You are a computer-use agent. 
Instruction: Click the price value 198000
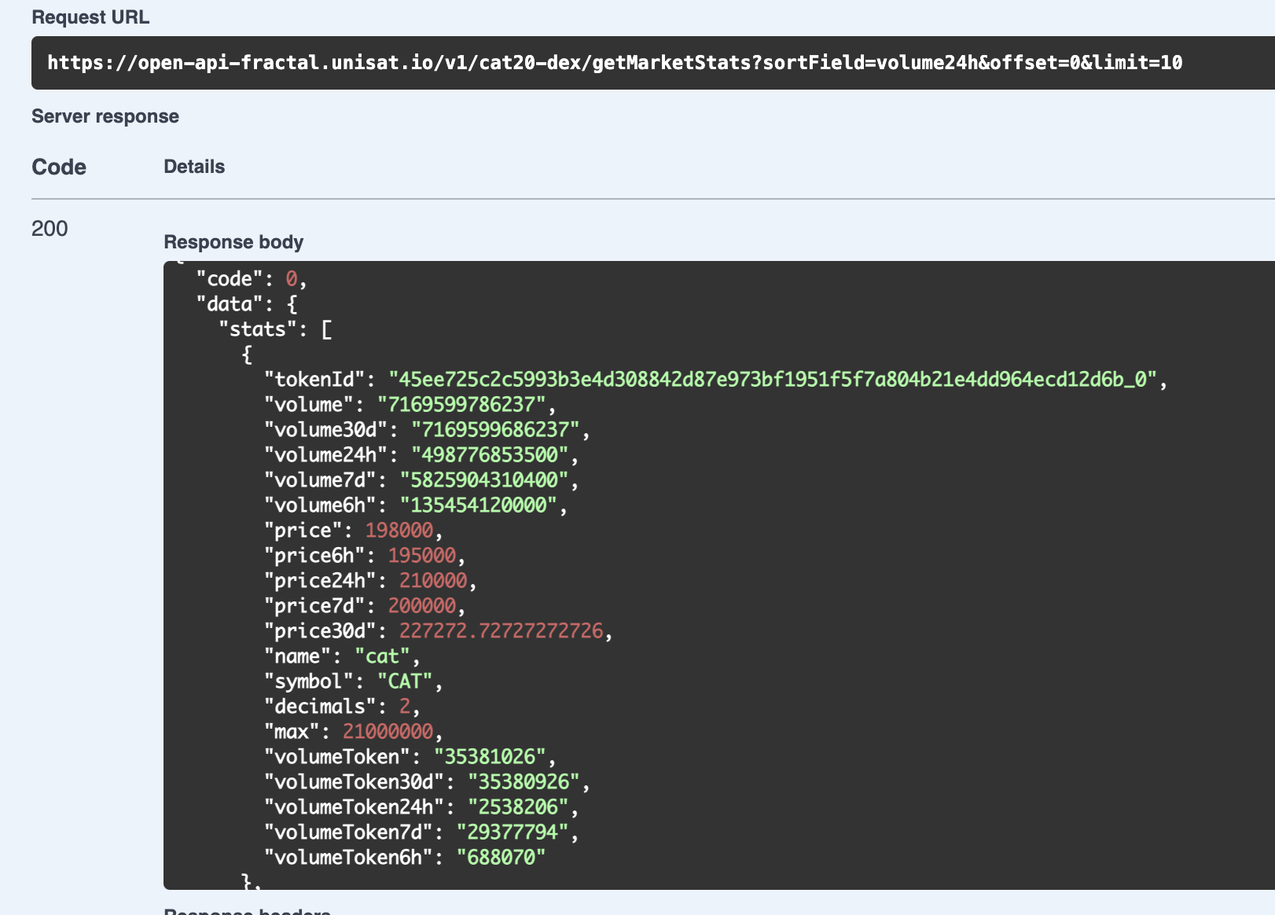tap(399, 531)
